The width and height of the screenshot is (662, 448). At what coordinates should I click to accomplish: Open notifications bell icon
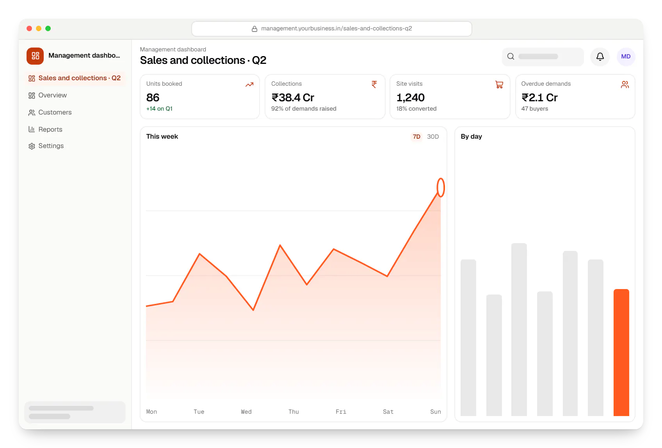click(x=600, y=56)
